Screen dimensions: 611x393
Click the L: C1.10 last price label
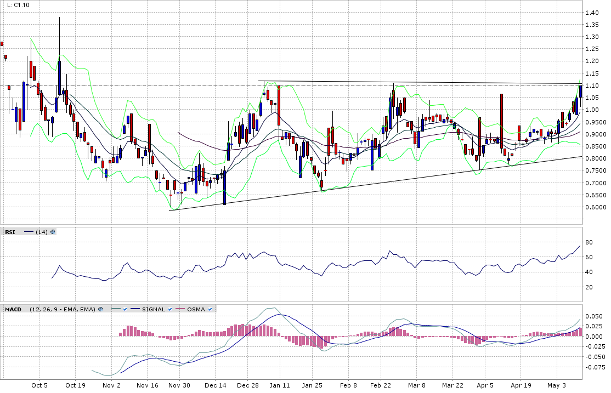pos(18,5)
